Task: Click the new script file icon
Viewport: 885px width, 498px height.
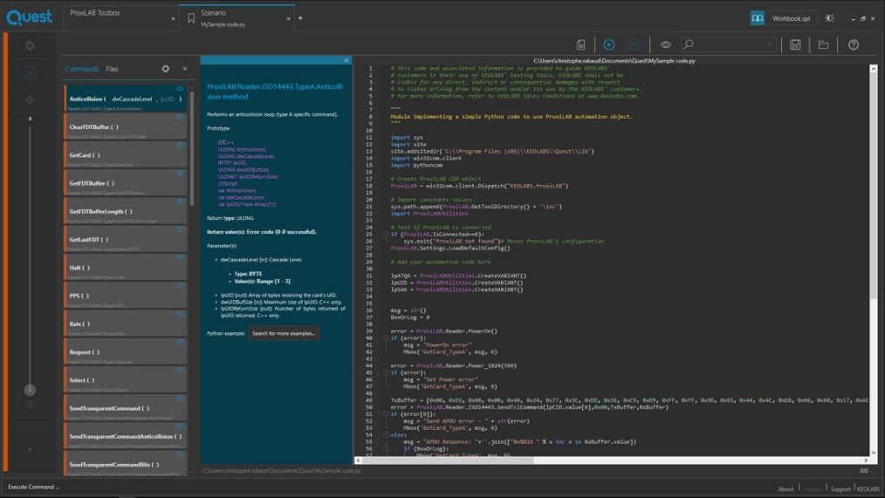Action: [581, 44]
